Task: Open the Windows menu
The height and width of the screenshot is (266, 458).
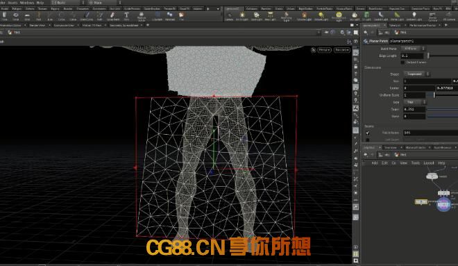Action: pos(27,3)
